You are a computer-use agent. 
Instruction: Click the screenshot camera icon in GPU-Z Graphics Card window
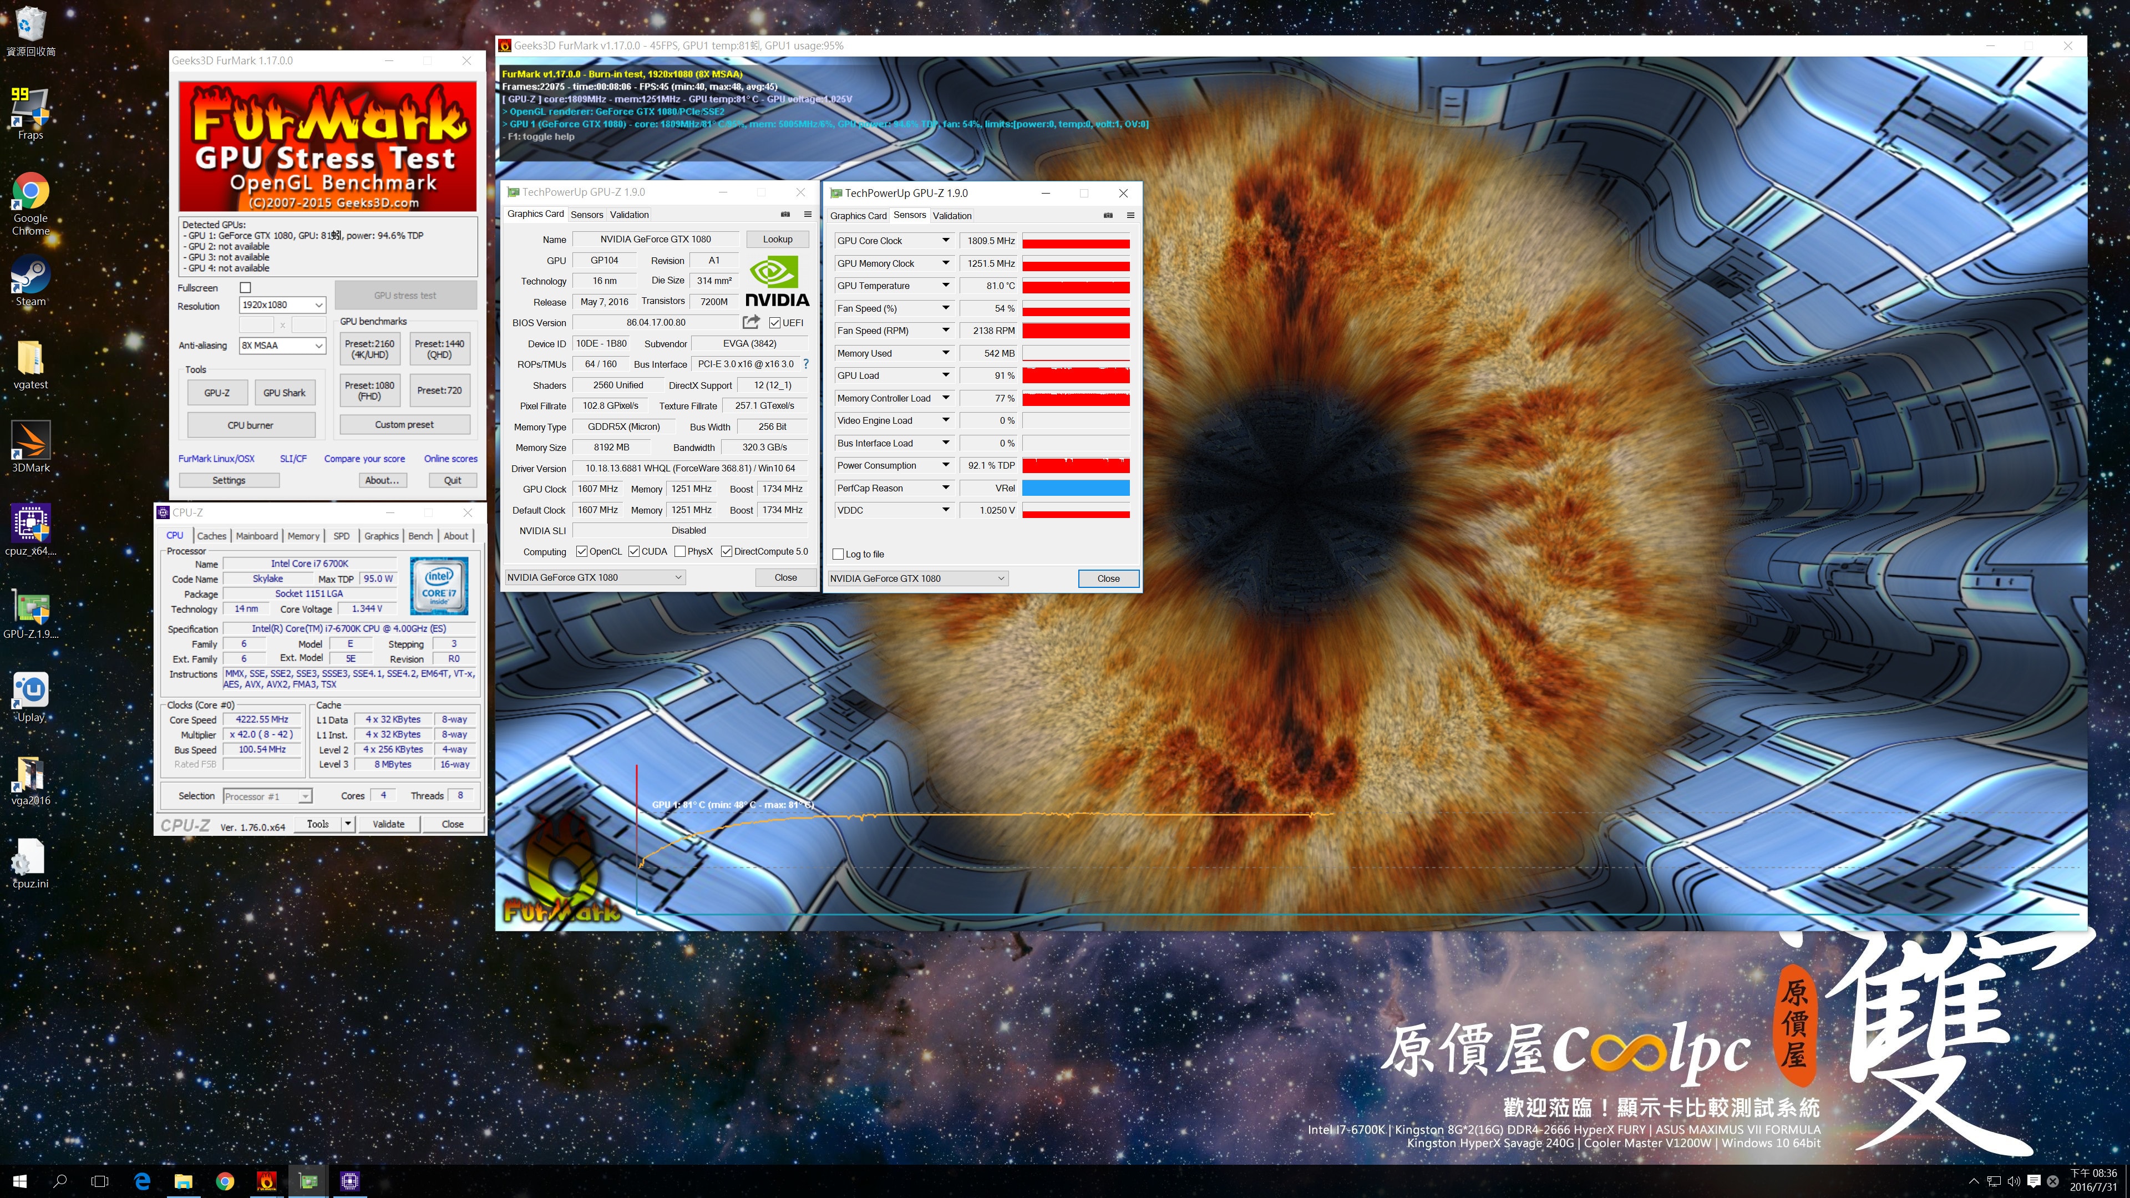point(785,214)
